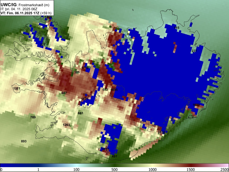
Task: Click the map value "709"
Action: tap(33, 117)
